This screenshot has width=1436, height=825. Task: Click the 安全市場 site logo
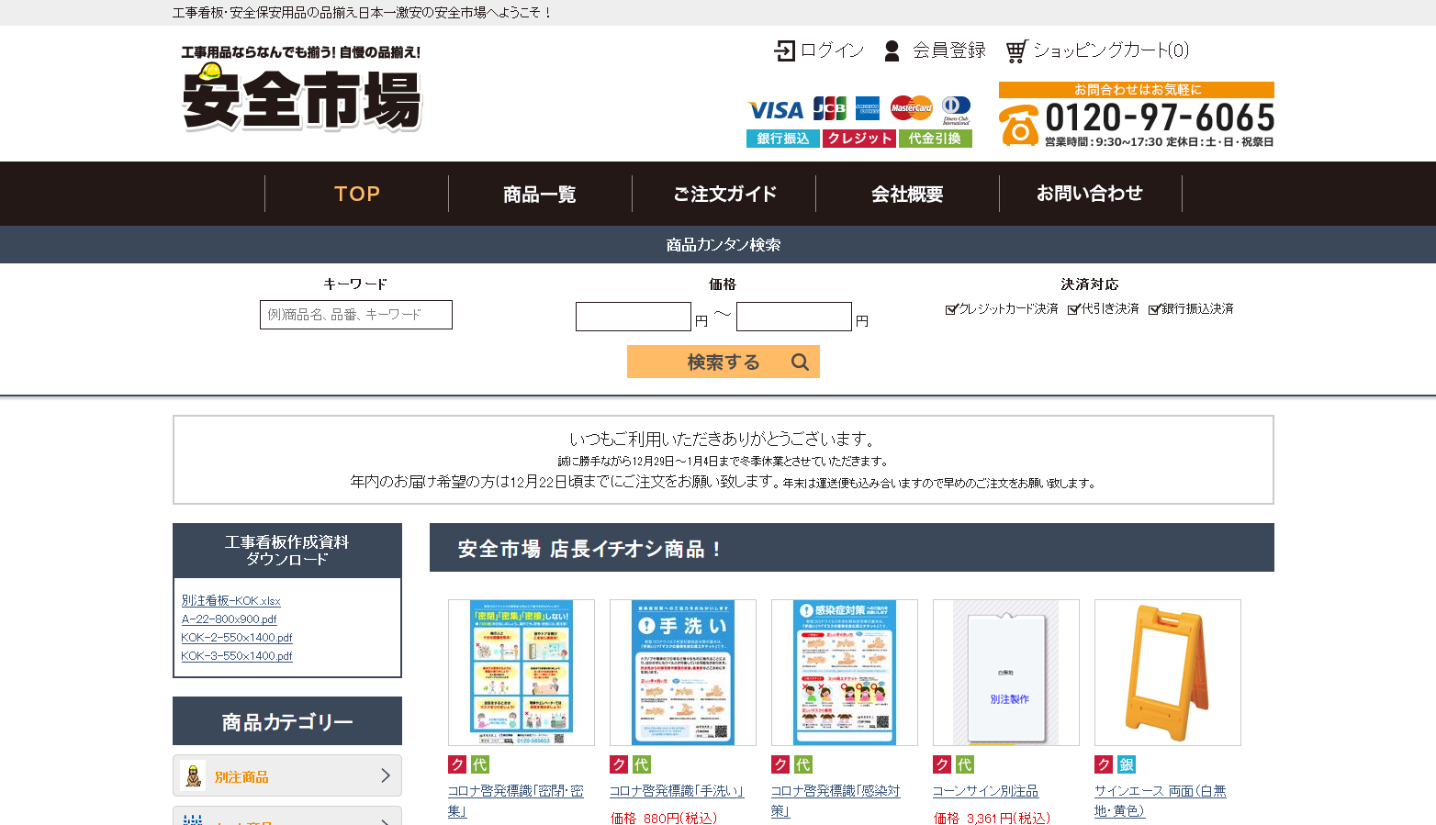(x=301, y=89)
